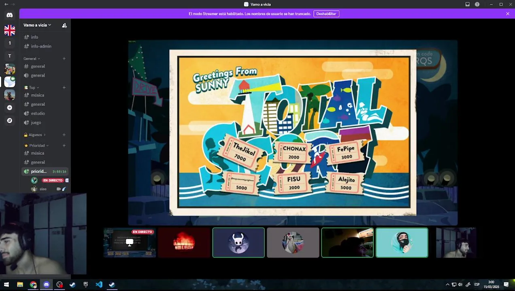This screenshot has height=291, width=515.
Task: Open the server with outdoor photo avatar
Action: (10, 95)
